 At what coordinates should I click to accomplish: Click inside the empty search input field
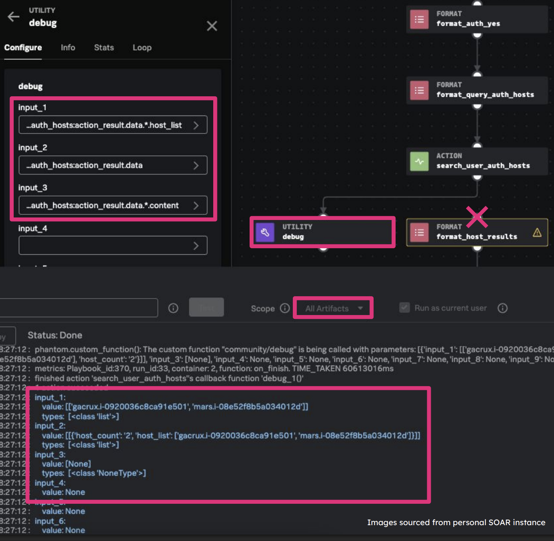(79, 307)
